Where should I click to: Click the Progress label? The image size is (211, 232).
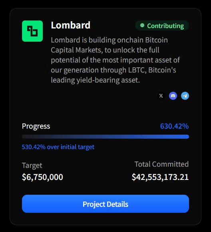tap(36, 126)
